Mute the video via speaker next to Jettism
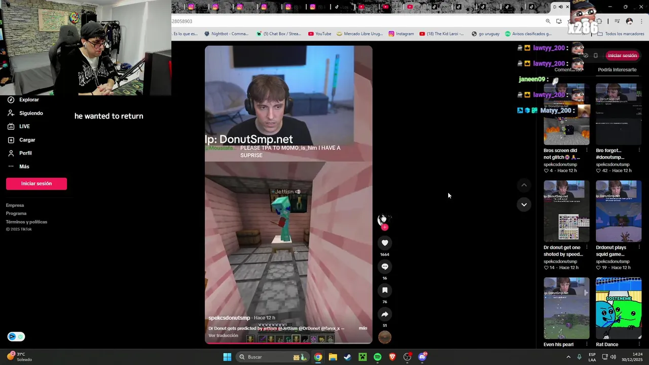649x365 pixels. (298, 192)
